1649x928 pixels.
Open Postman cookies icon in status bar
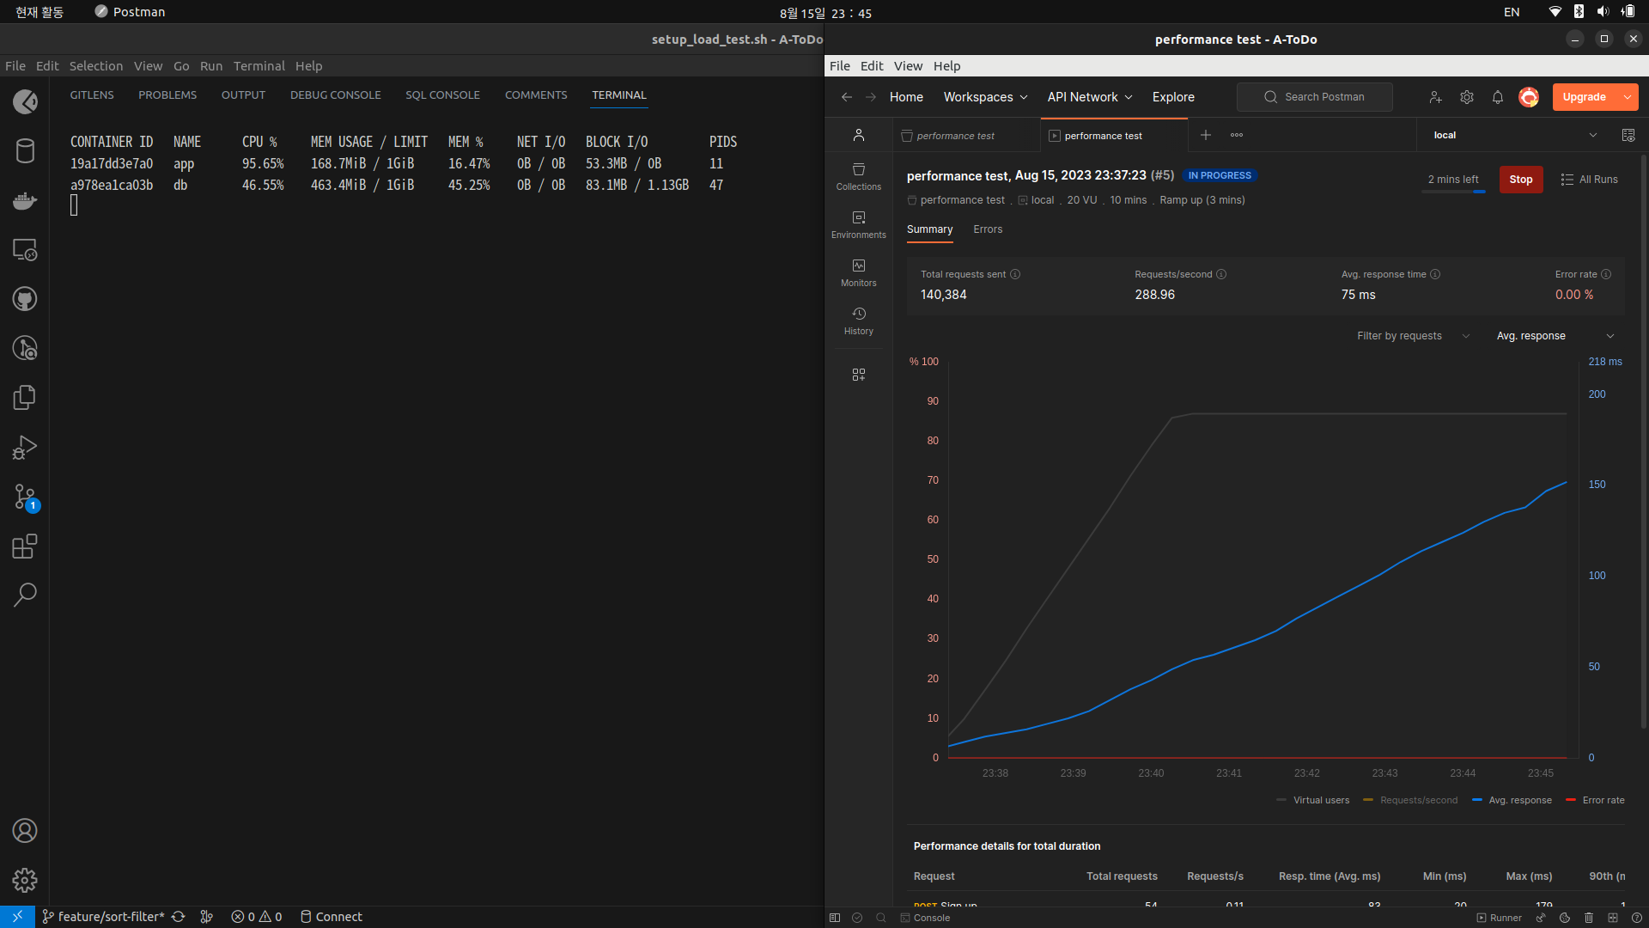point(1565,918)
